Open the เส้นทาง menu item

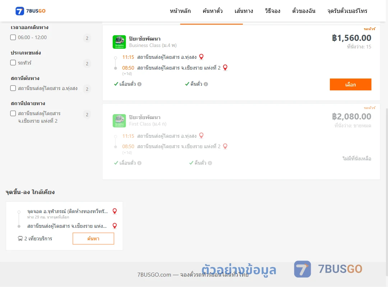pos(244,11)
